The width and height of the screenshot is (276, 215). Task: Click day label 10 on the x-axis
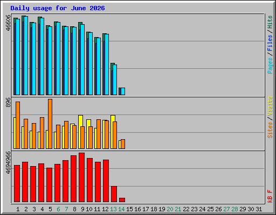(89, 209)
